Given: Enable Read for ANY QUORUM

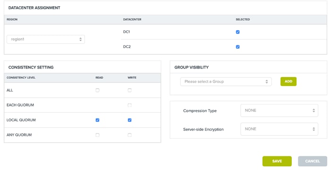Looking at the screenshot, I should click(x=97, y=135).
